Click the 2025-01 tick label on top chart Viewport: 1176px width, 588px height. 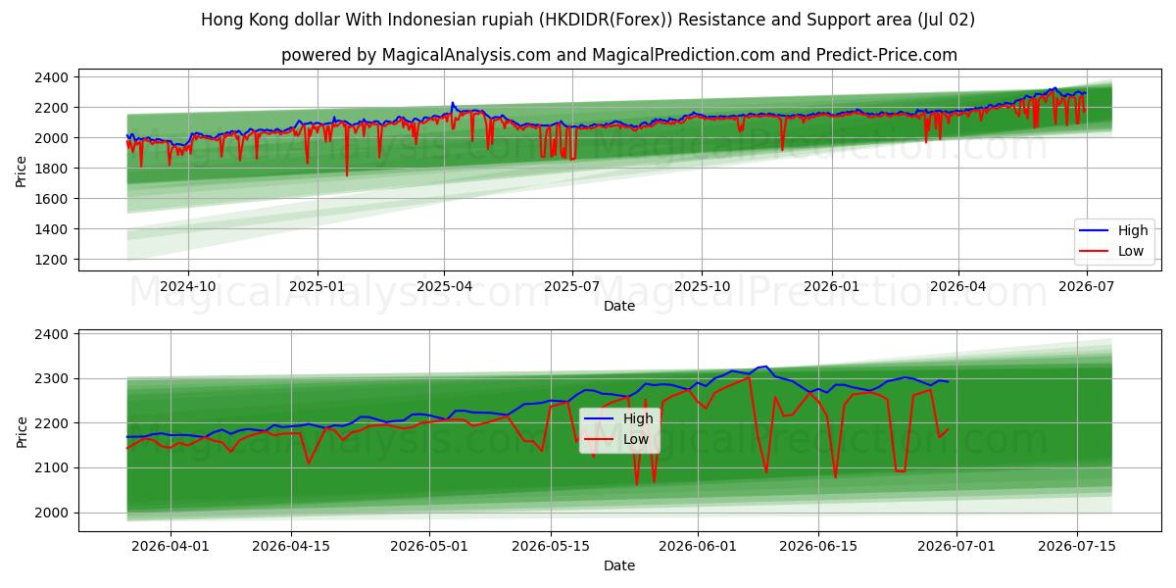[317, 287]
